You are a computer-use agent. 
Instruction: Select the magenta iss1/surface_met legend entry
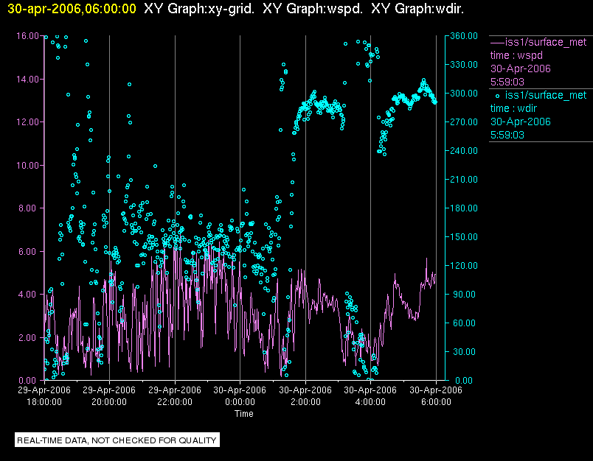[x=545, y=42]
